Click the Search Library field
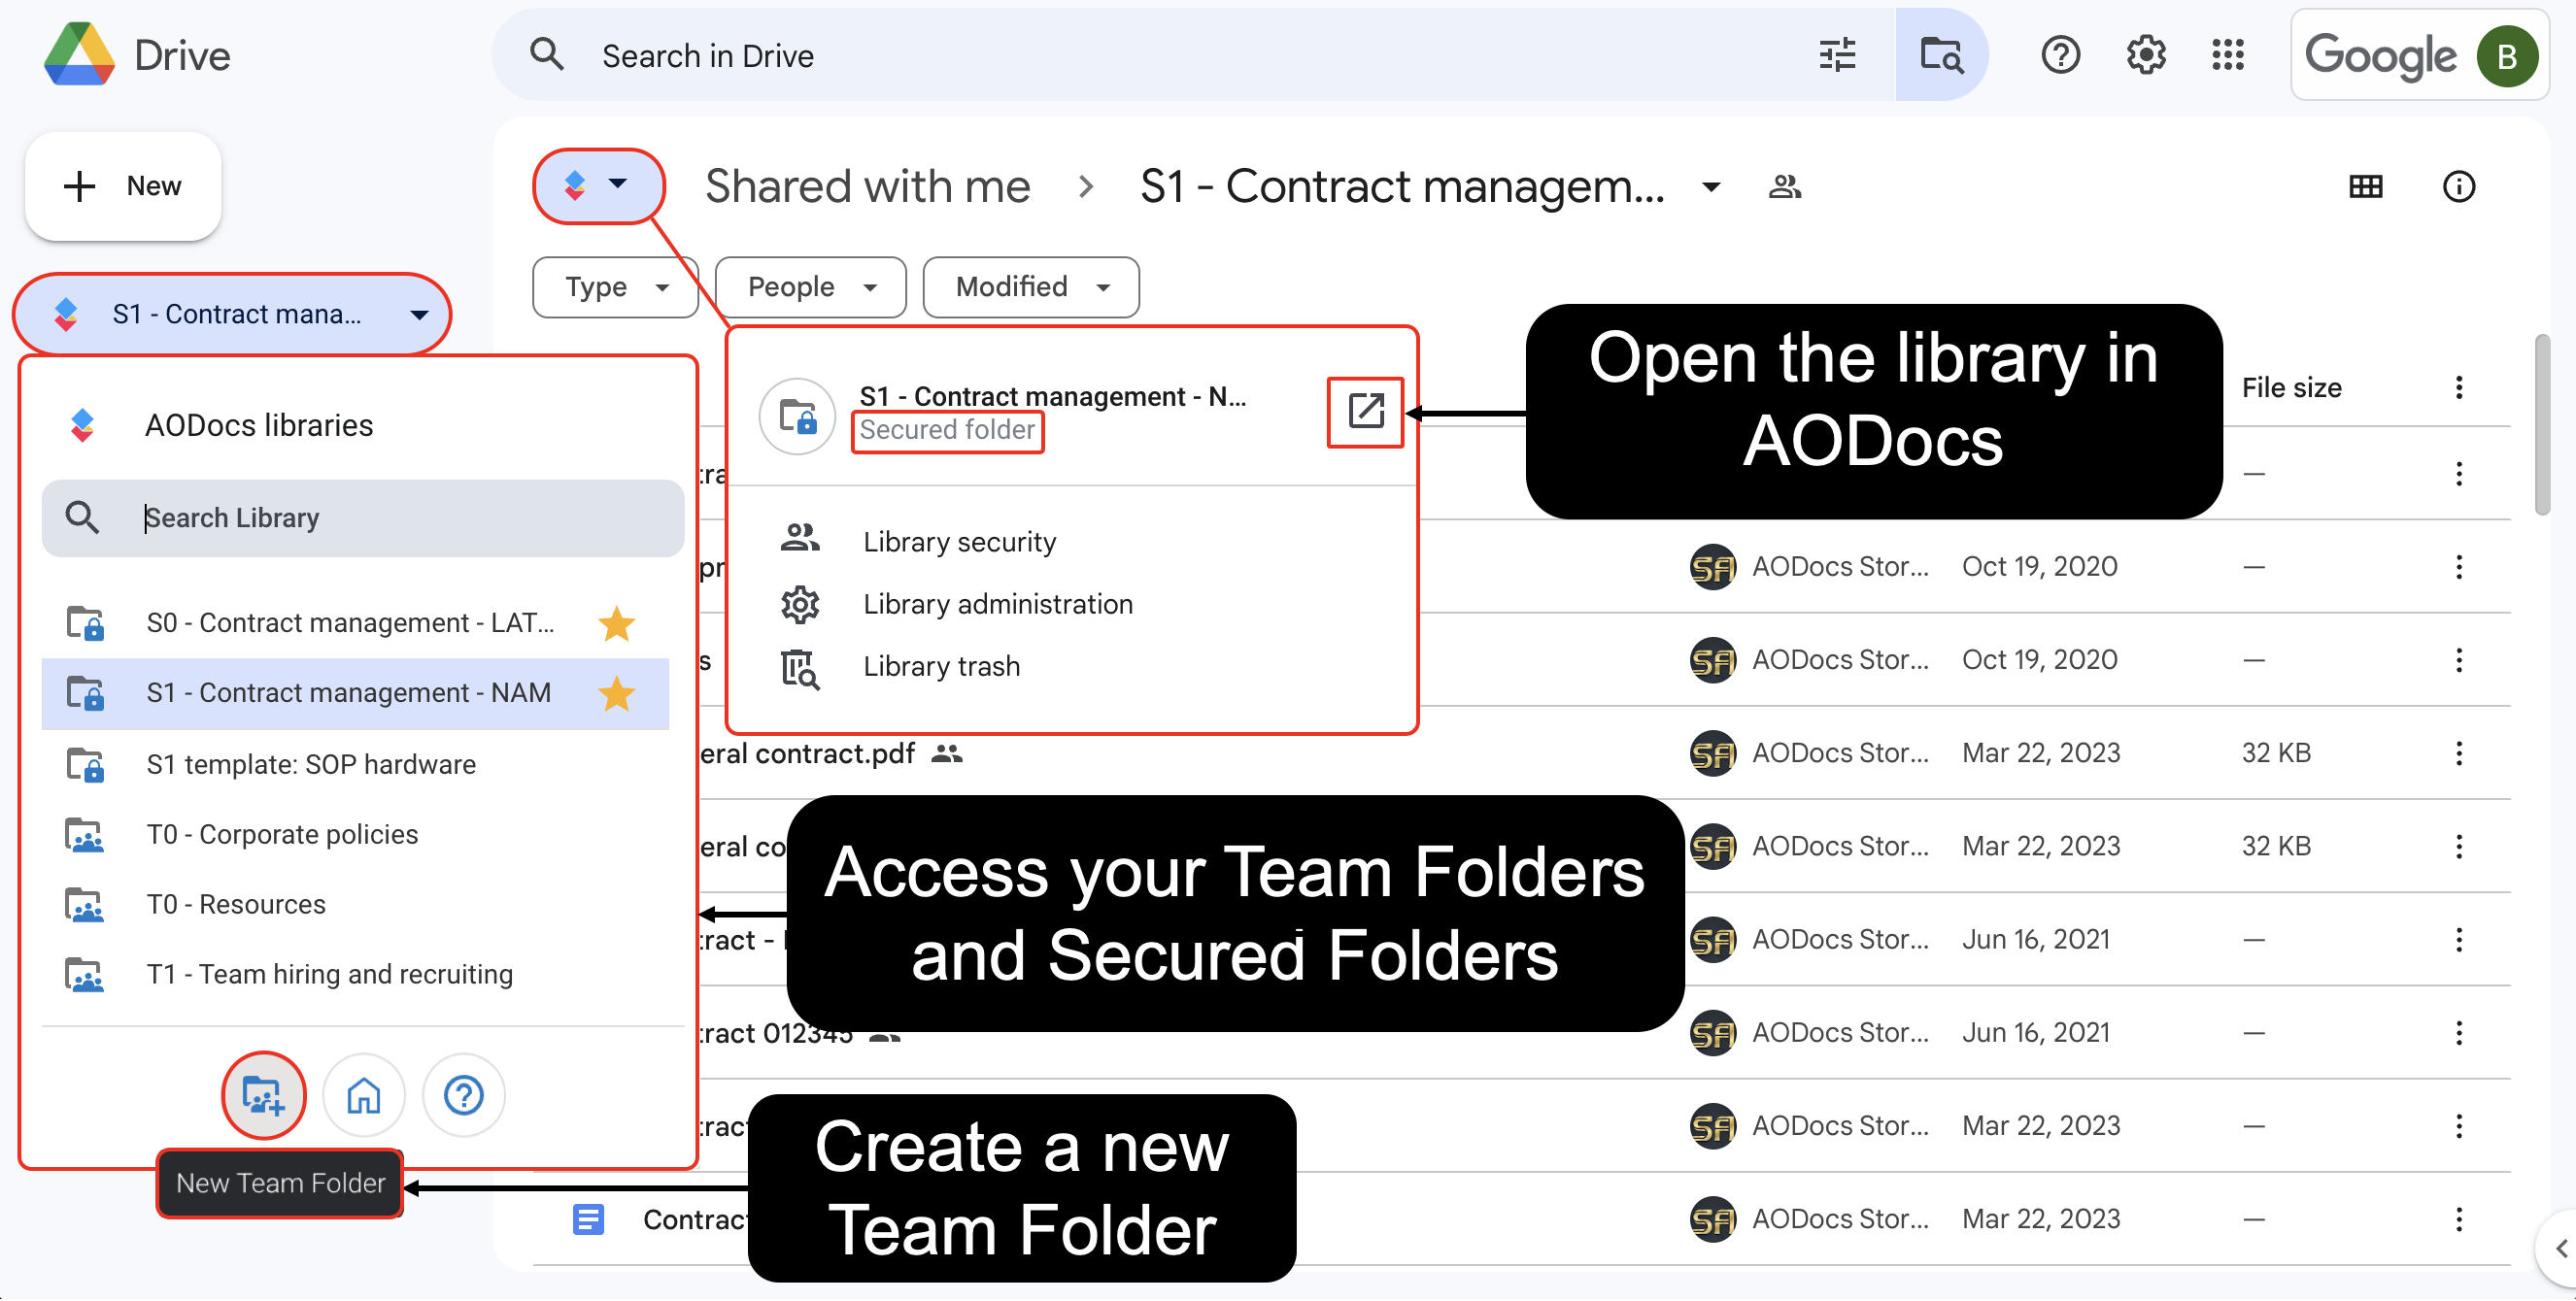Screen dimensions: 2576x1301 click(x=363, y=518)
